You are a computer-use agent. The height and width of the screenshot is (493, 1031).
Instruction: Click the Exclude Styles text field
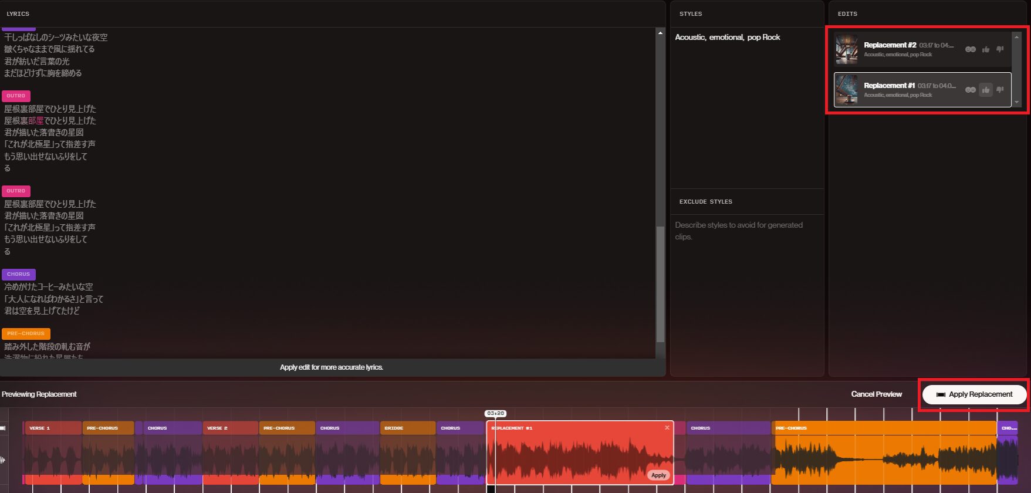click(746, 231)
